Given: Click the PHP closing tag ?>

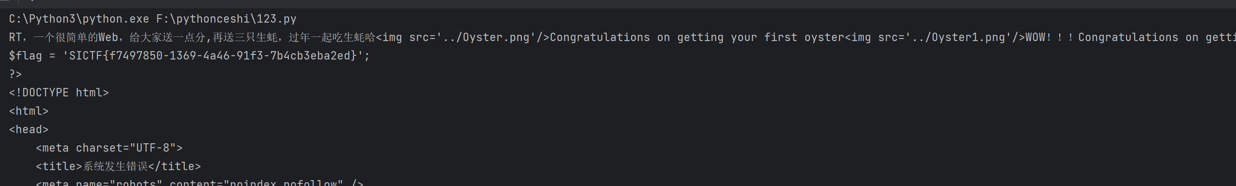Looking at the screenshot, I should click(x=15, y=74).
